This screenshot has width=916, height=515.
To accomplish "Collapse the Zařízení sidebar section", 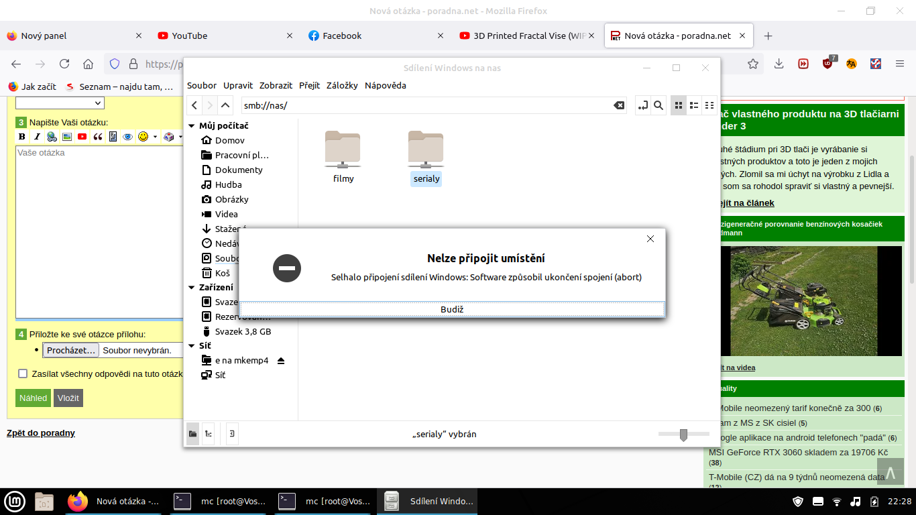I will 192,288.
